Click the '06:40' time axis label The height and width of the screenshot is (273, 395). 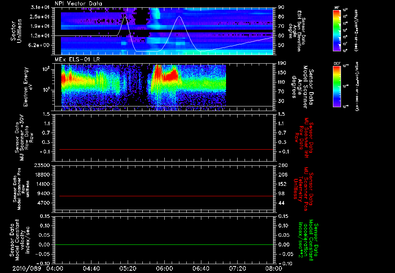201,268
